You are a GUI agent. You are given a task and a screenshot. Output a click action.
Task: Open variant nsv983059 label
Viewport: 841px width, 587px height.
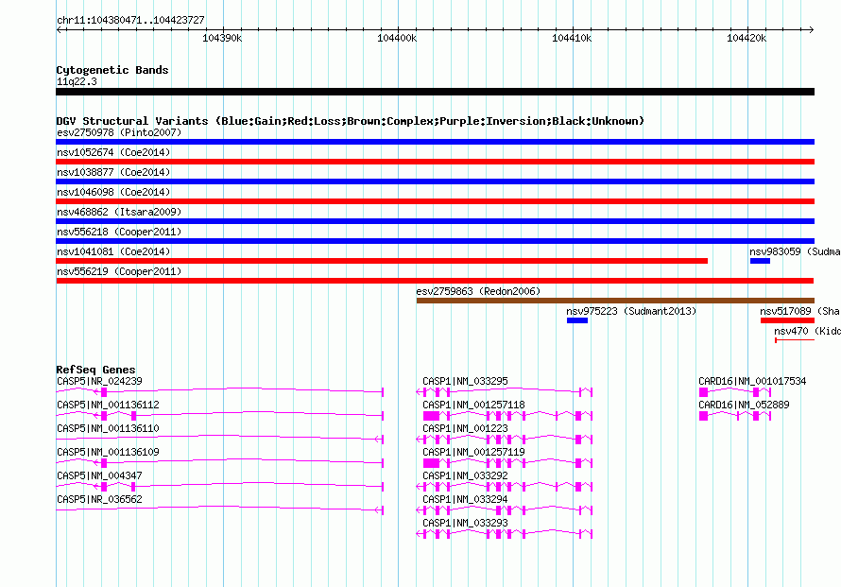click(x=795, y=251)
